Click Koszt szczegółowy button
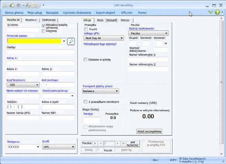226x164 pixels. 149,131
